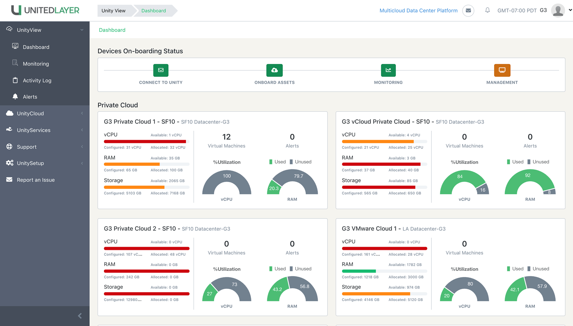
Task: Click the Unity View breadcrumb
Action: [114, 11]
